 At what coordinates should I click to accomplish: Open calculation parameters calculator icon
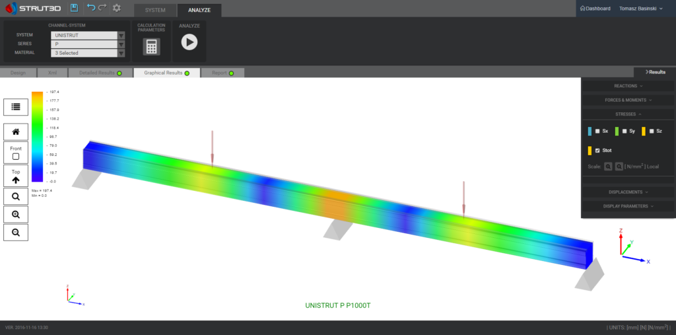(151, 47)
